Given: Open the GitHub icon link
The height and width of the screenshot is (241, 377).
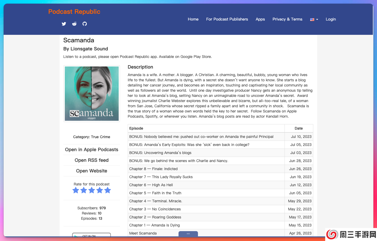Looking at the screenshot, I should pyautogui.click(x=85, y=24).
